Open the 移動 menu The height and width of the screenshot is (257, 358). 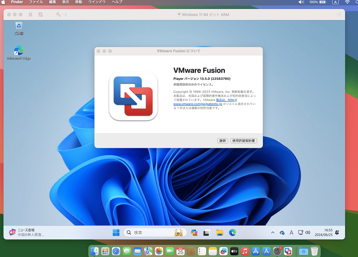coord(79,2)
